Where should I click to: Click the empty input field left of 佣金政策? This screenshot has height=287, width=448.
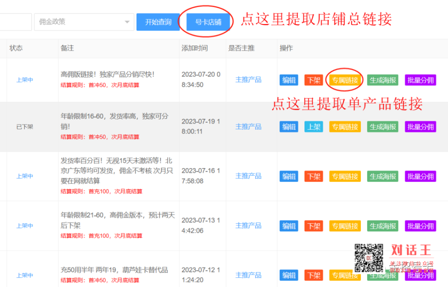[15, 22]
